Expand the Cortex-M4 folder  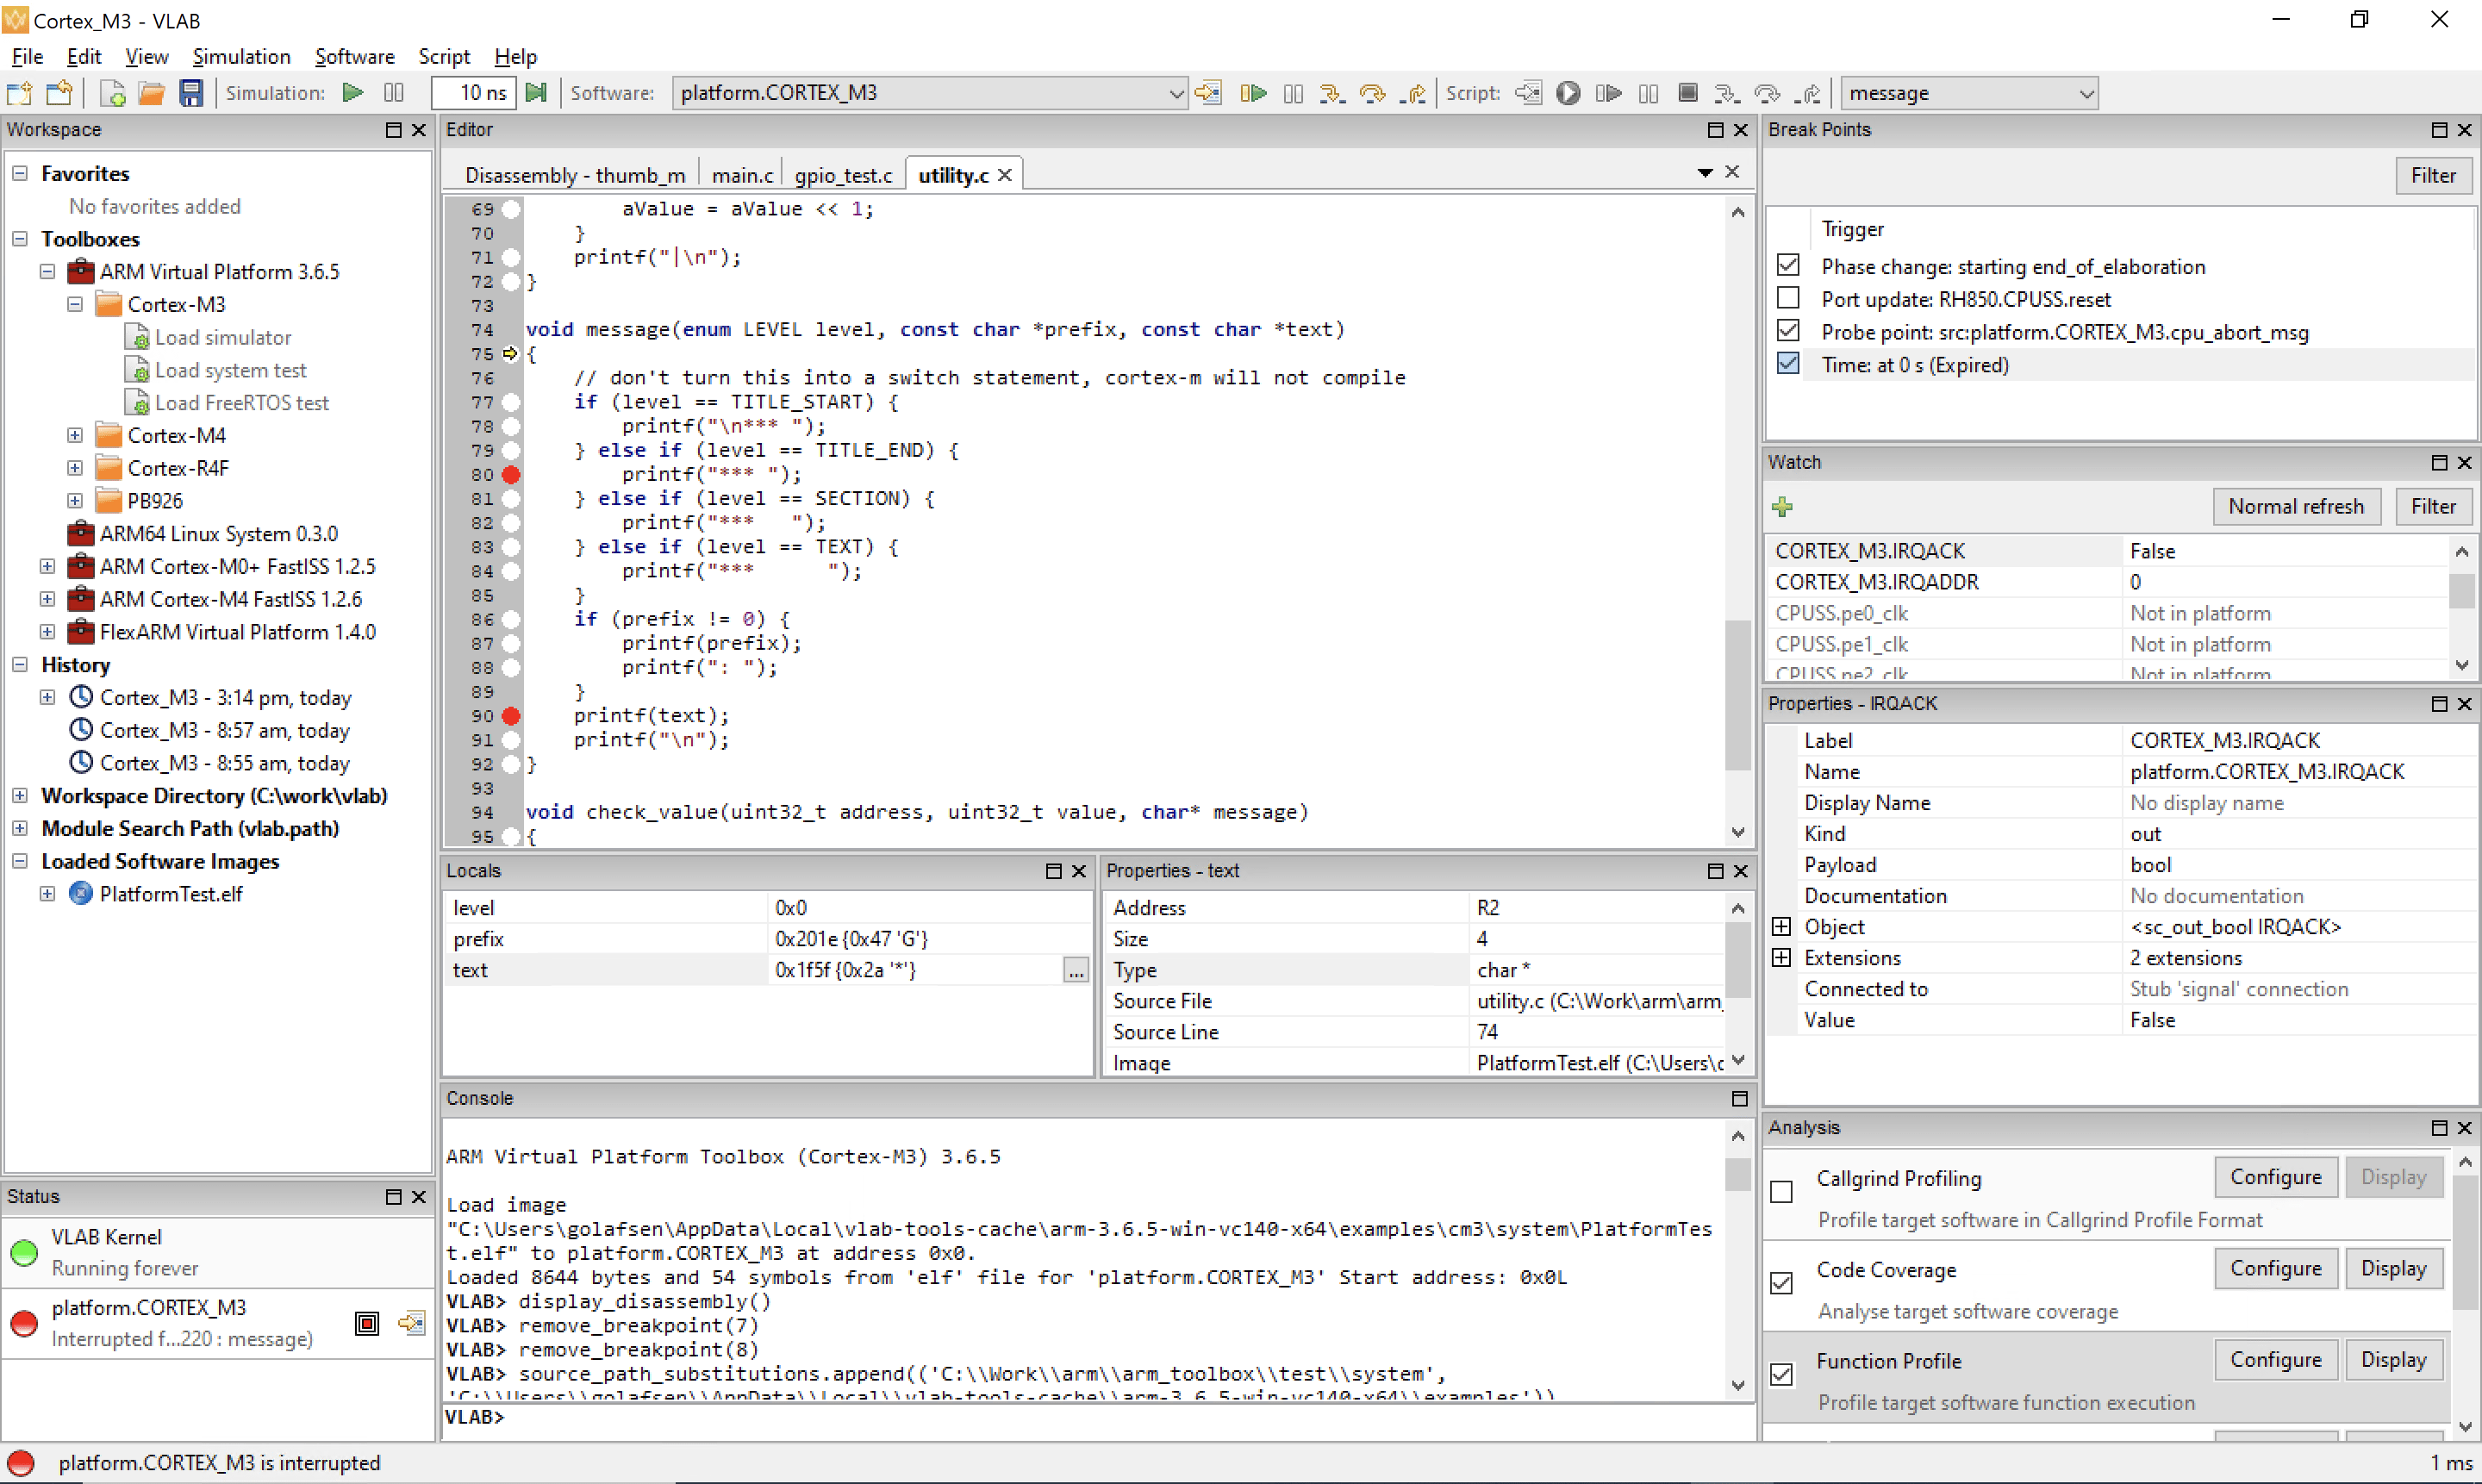[74, 435]
